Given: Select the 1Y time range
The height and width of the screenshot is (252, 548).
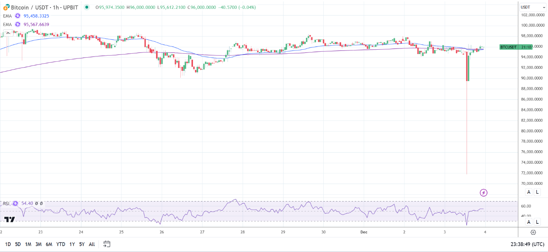Looking at the screenshot, I should [x=72, y=244].
